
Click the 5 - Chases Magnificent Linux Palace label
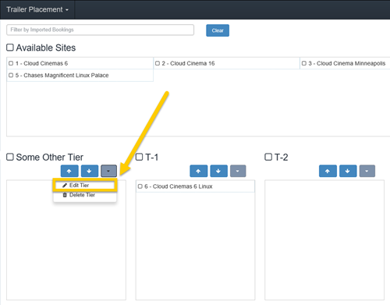point(62,76)
